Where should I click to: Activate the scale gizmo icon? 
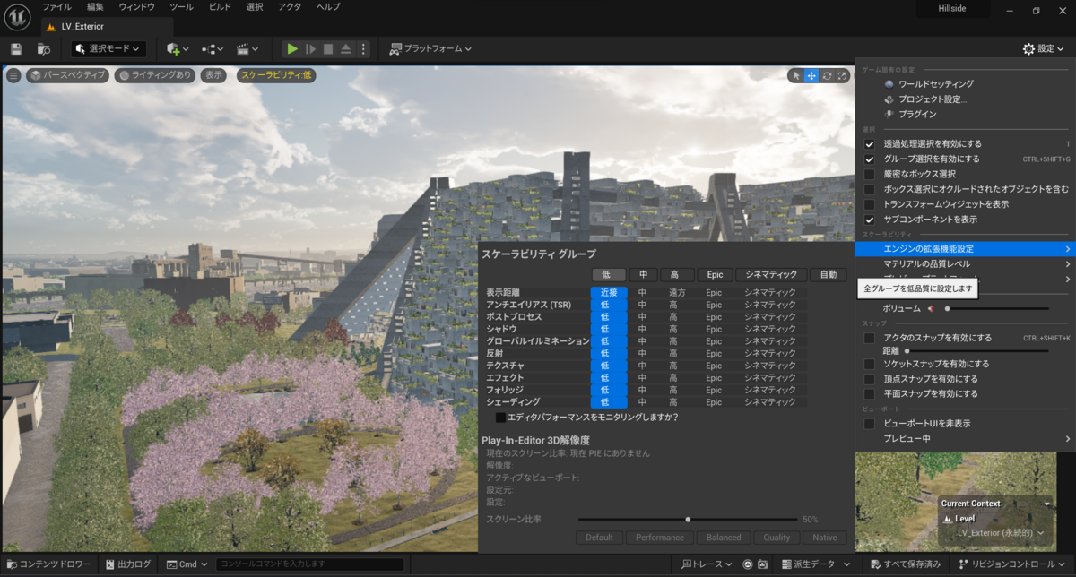(842, 76)
